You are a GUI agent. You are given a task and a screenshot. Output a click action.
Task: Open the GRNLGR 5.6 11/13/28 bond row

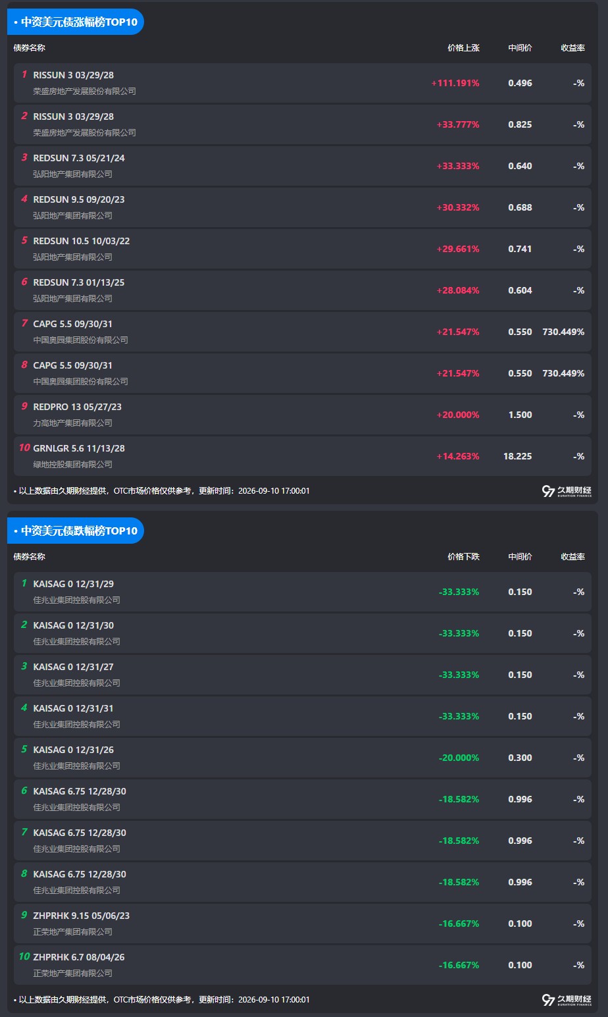(303, 456)
